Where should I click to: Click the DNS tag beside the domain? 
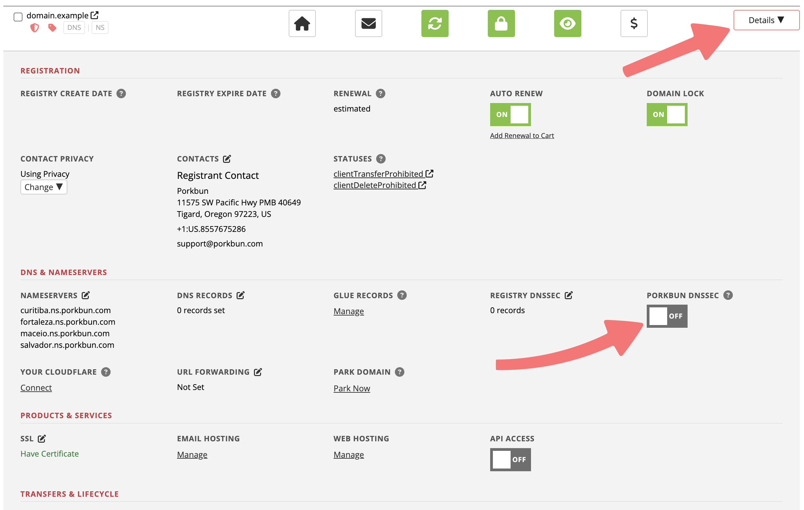click(x=74, y=28)
